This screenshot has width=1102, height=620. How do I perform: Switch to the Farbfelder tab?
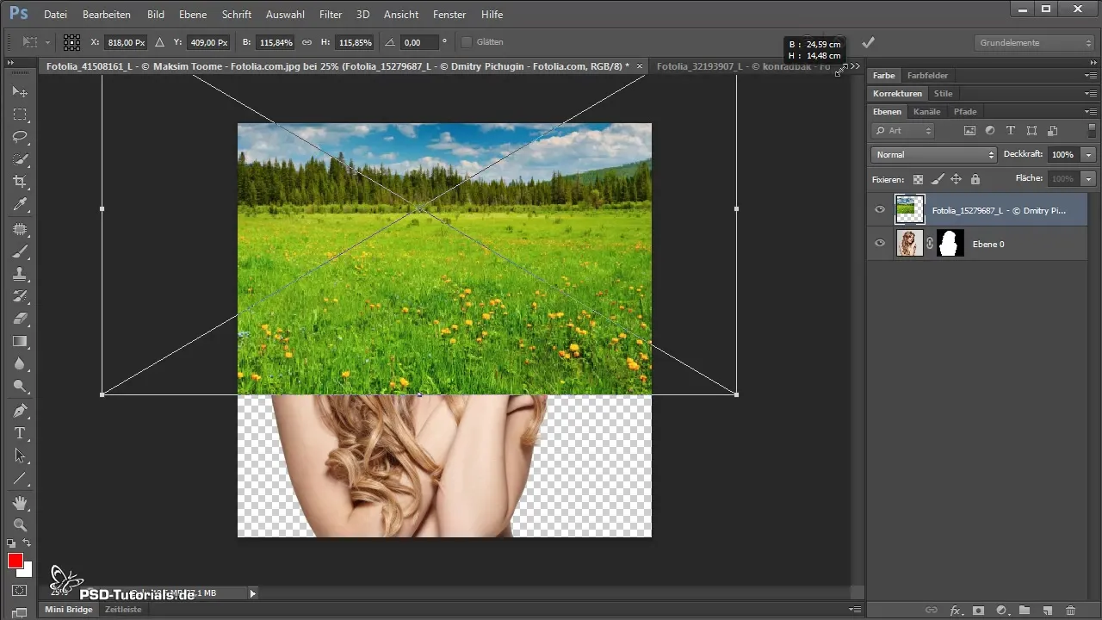(x=927, y=76)
